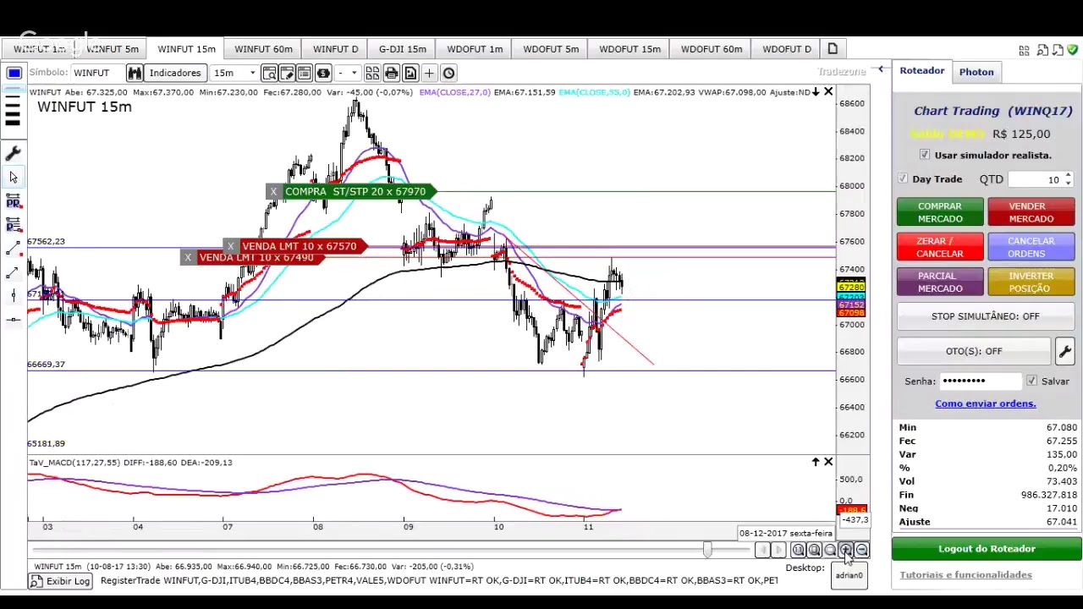Click the zoom out magnifier icon
1083x609 pixels.
[x=861, y=551]
